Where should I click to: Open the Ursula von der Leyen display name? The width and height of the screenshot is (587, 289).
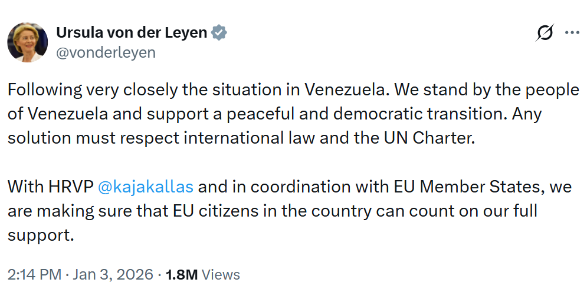[x=132, y=33]
